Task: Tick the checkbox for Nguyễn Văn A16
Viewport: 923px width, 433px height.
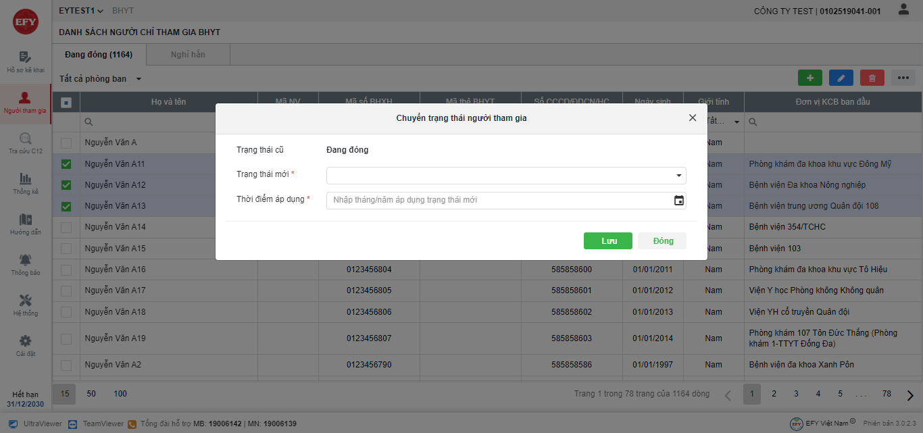Action: tap(66, 270)
